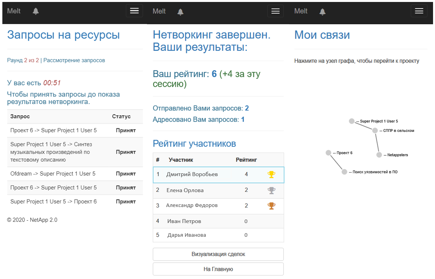This screenshot has height=279, width=435.
Task: Click the Melt brand link in the left panel
Action: tap(14, 11)
